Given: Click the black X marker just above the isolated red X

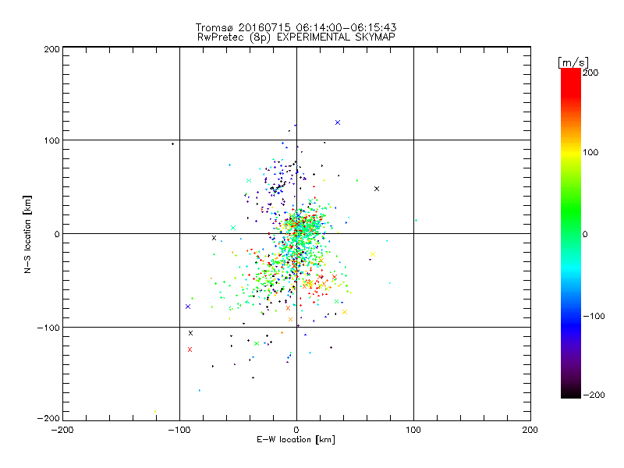Looking at the screenshot, I should point(190,333).
